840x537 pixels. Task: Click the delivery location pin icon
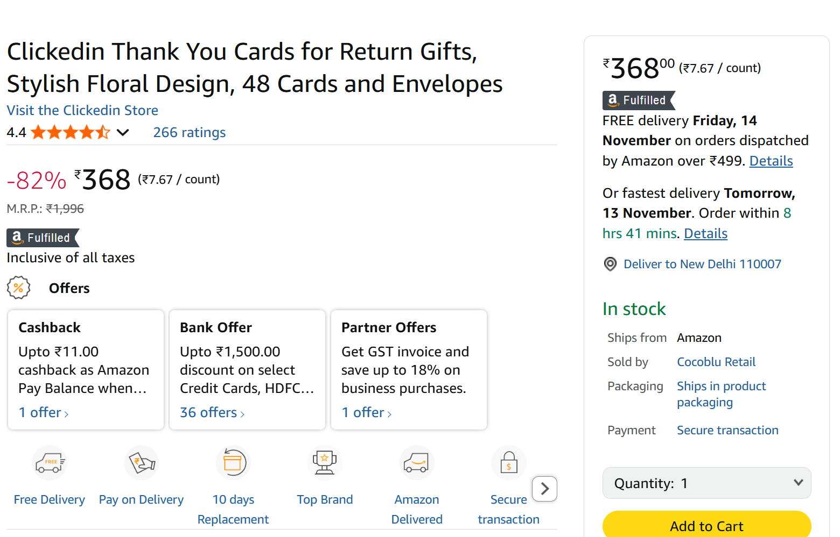(x=610, y=264)
